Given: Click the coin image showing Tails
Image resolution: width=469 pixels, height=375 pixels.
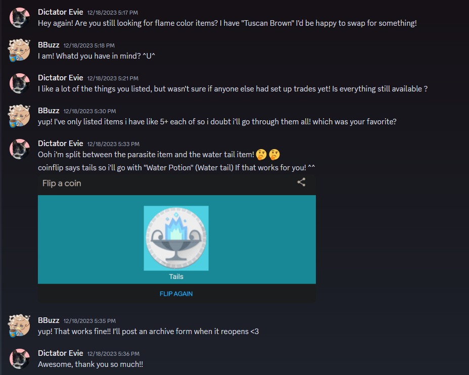Looking at the screenshot, I should click(176, 239).
